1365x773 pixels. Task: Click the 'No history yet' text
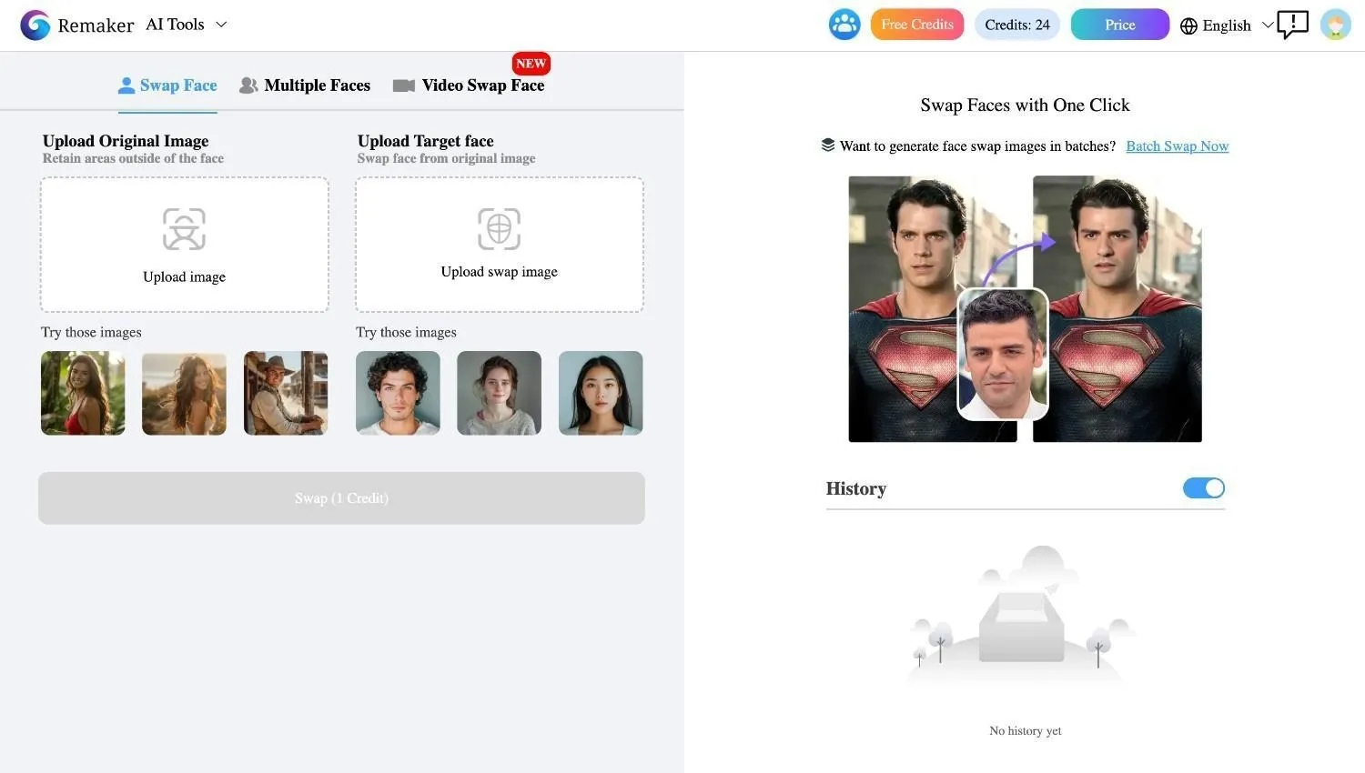(x=1026, y=730)
